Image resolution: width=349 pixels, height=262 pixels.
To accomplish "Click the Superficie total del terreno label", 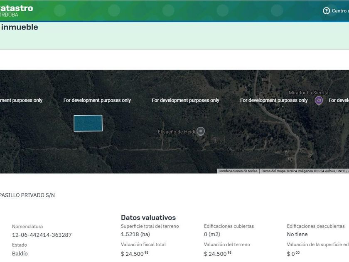I will (x=150, y=226).
